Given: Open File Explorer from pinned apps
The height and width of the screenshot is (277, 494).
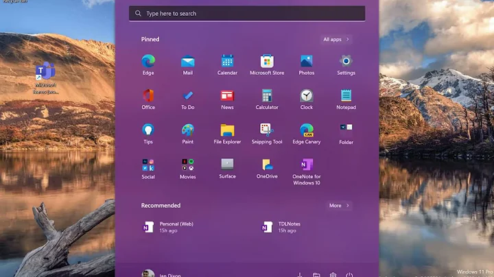Looking at the screenshot, I should click(x=227, y=134).
